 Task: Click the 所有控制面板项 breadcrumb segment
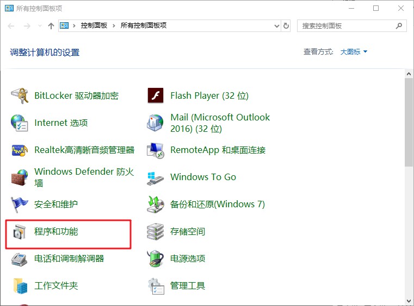143,25
